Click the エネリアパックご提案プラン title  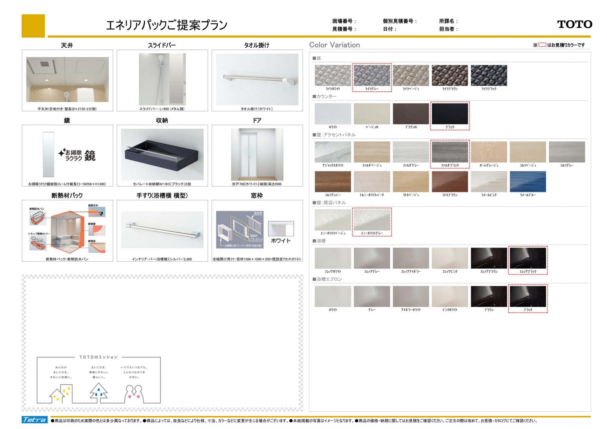[167, 25]
